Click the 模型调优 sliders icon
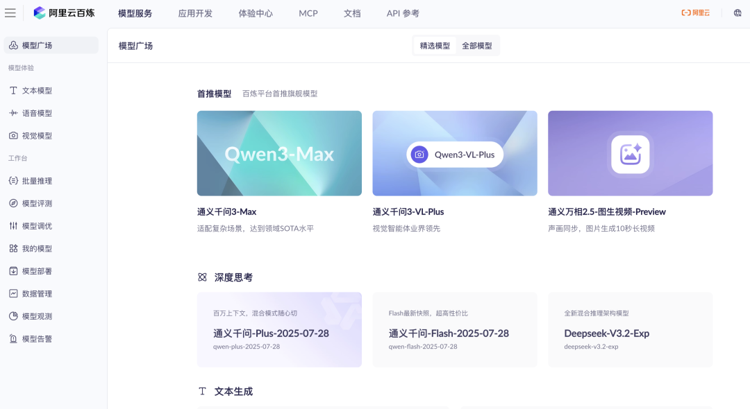Image resolution: width=750 pixels, height=409 pixels. pos(13,226)
